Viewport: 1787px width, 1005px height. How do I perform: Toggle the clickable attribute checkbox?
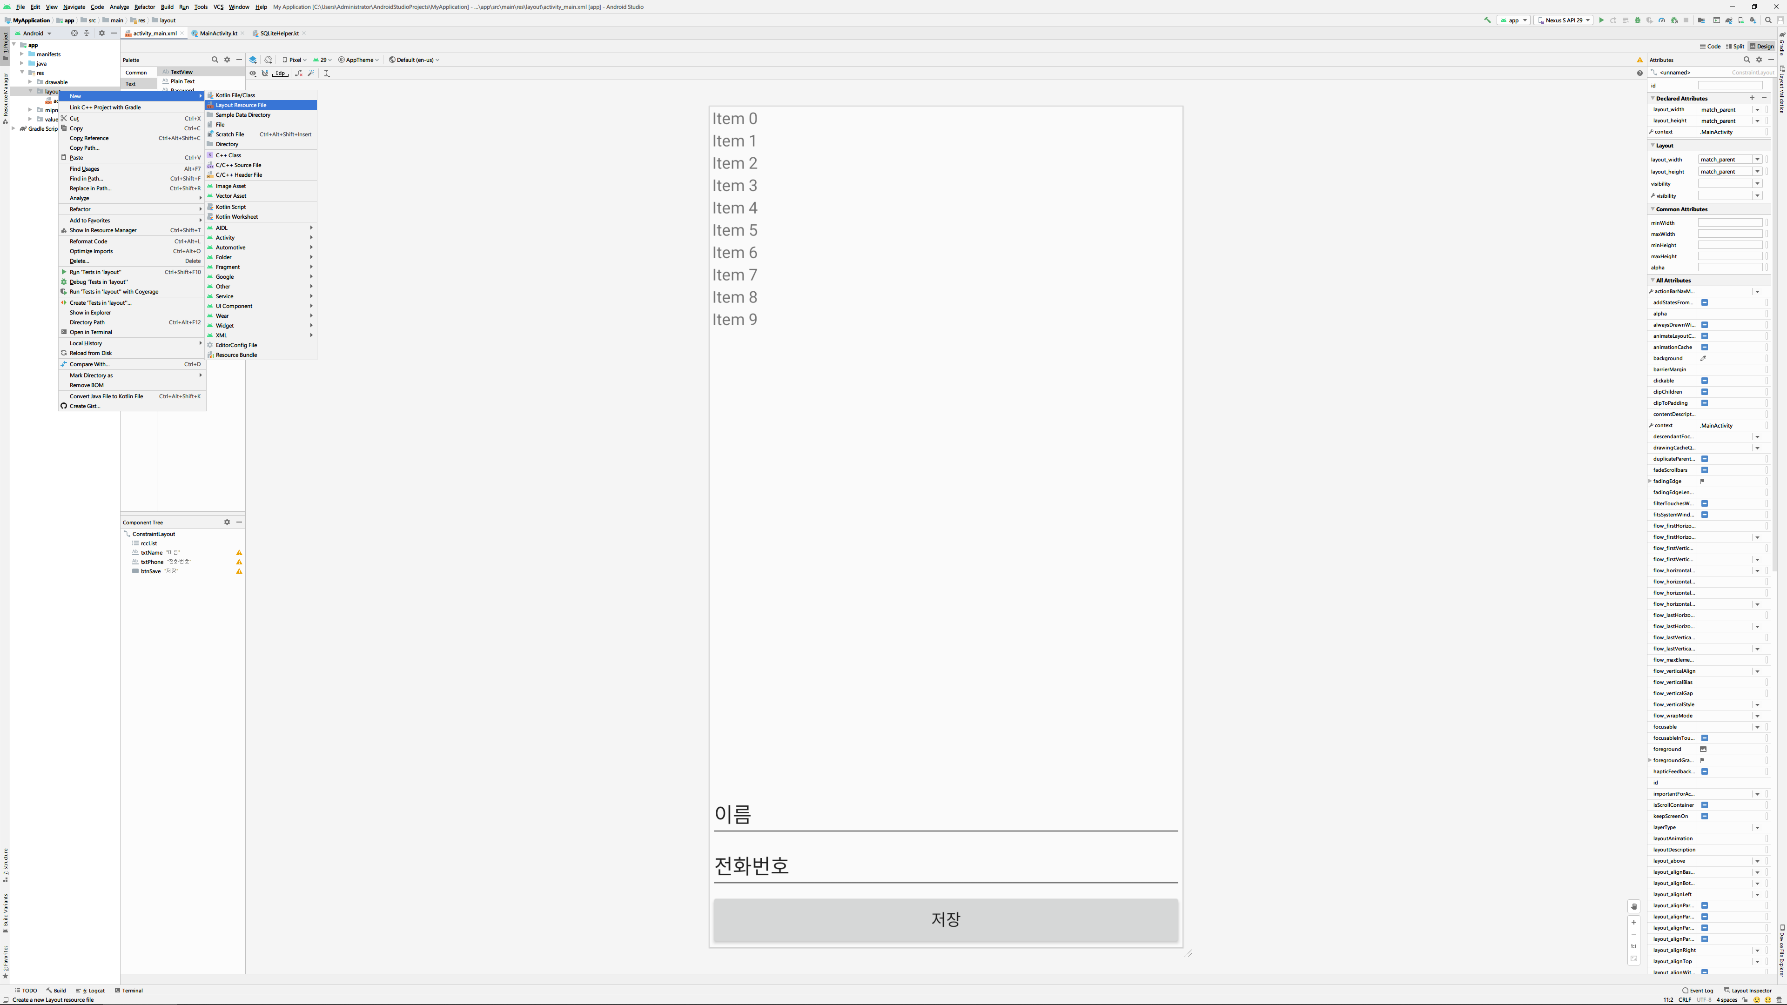[1705, 381]
